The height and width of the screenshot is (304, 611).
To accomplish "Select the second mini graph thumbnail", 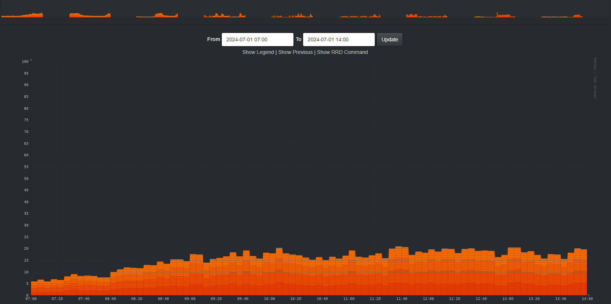I will click(x=90, y=15).
